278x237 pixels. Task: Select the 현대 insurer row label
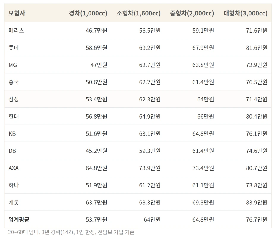click(x=14, y=116)
